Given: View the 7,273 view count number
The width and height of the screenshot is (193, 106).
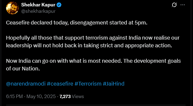Looking at the screenshot, I should point(65,96).
